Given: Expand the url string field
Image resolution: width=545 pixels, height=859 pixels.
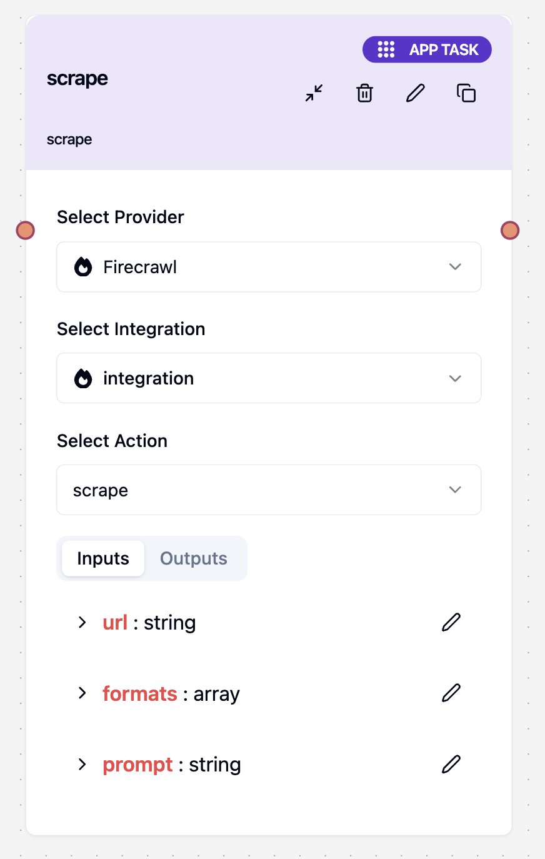Looking at the screenshot, I should [x=82, y=622].
